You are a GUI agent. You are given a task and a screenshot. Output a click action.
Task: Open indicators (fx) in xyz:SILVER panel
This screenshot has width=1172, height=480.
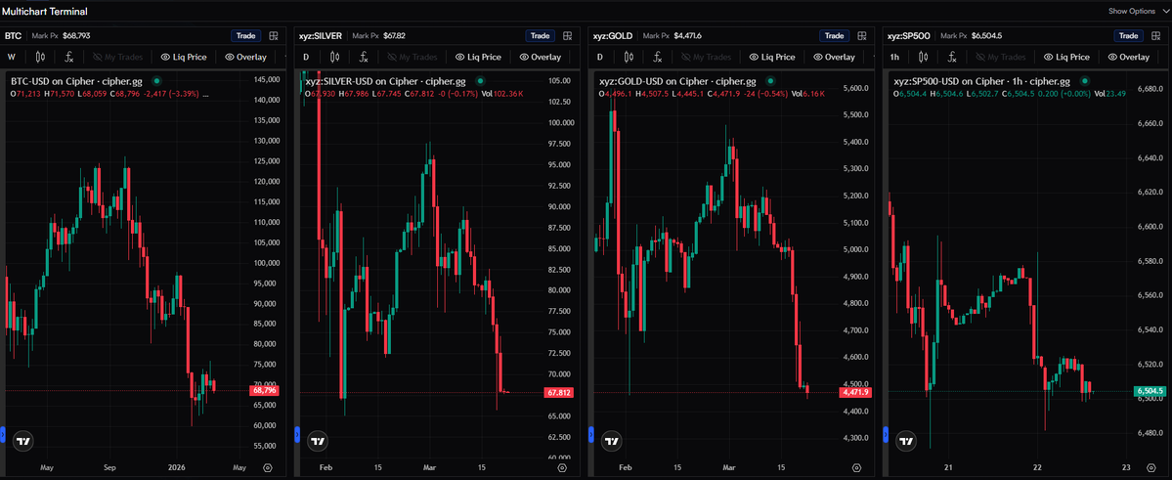(364, 57)
